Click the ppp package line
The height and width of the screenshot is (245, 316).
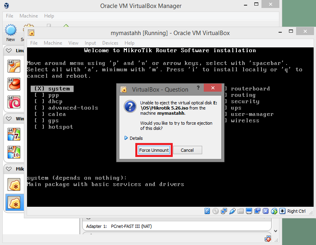pyautogui.click(x=47, y=95)
